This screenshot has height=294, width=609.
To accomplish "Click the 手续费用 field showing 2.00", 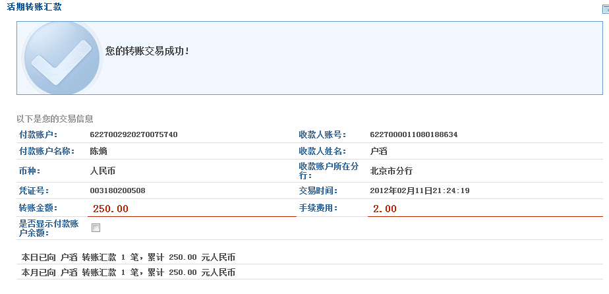I will tap(484, 208).
